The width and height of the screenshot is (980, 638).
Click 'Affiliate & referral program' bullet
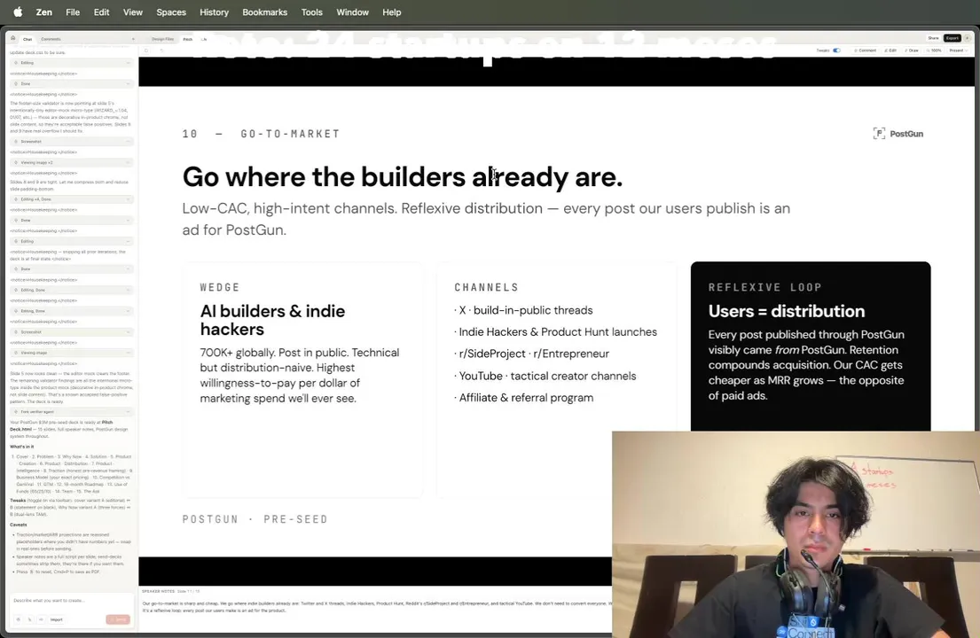[524, 398]
